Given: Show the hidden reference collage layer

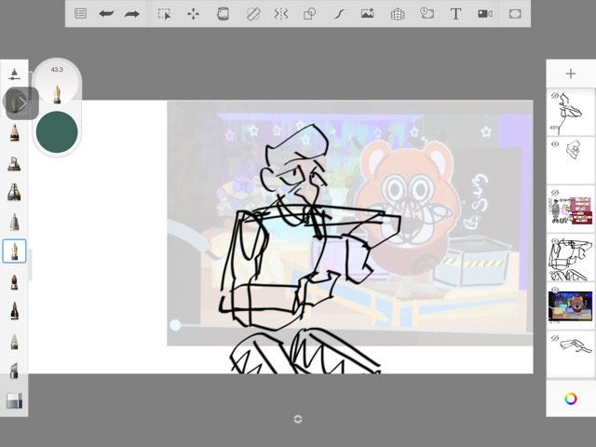Looking at the screenshot, I should pyautogui.click(x=555, y=193).
